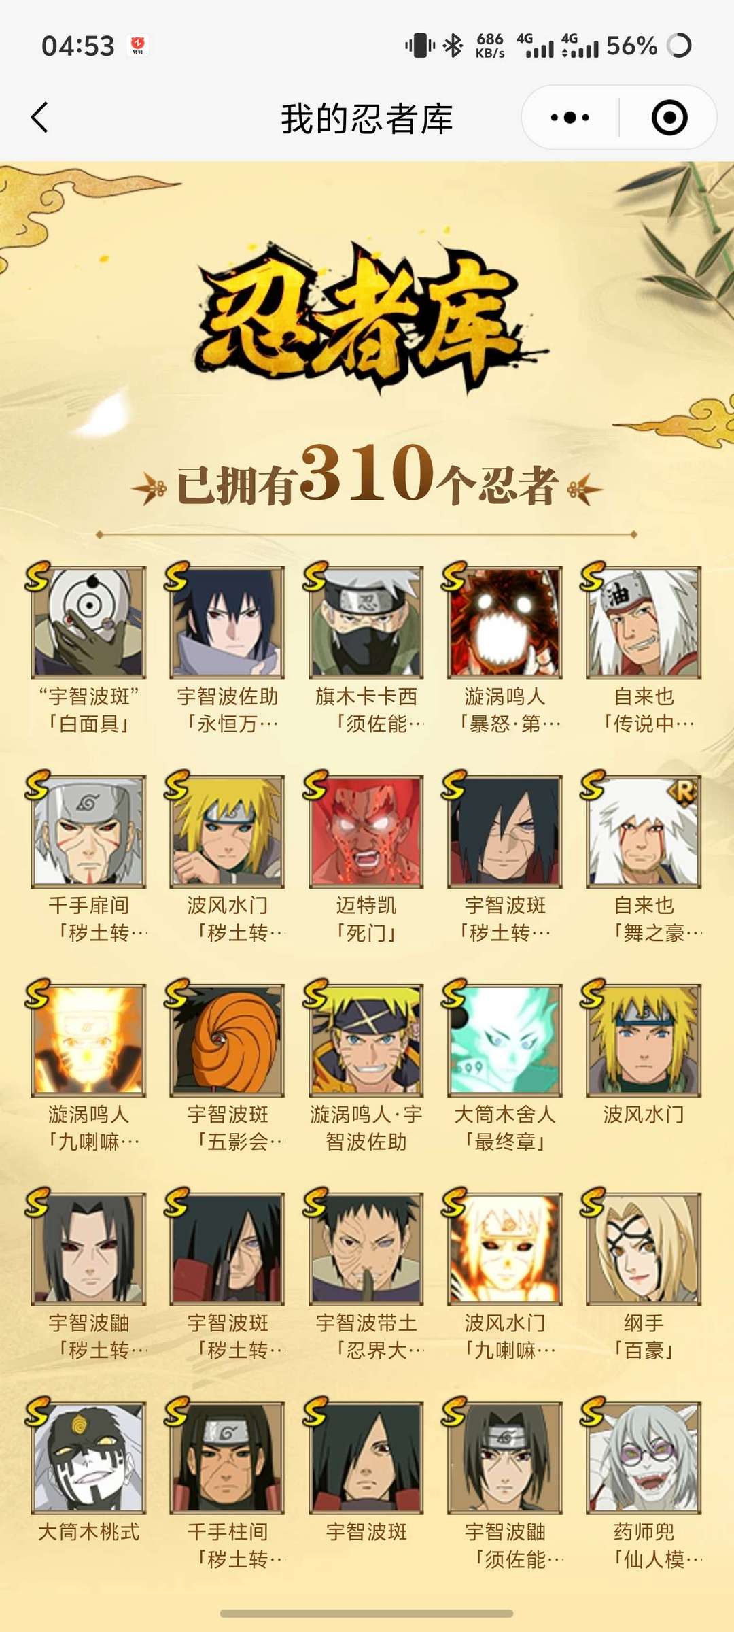Select the orange spiral mask Madara avatar
734x1632 pixels.
click(228, 1040)
